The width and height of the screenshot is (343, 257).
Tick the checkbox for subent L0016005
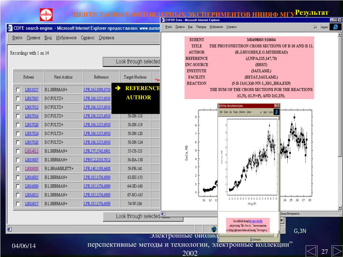pos(18,177)
